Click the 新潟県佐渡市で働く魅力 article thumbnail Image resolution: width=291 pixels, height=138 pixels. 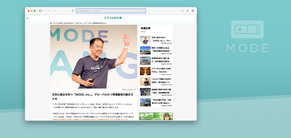[145, 61]
